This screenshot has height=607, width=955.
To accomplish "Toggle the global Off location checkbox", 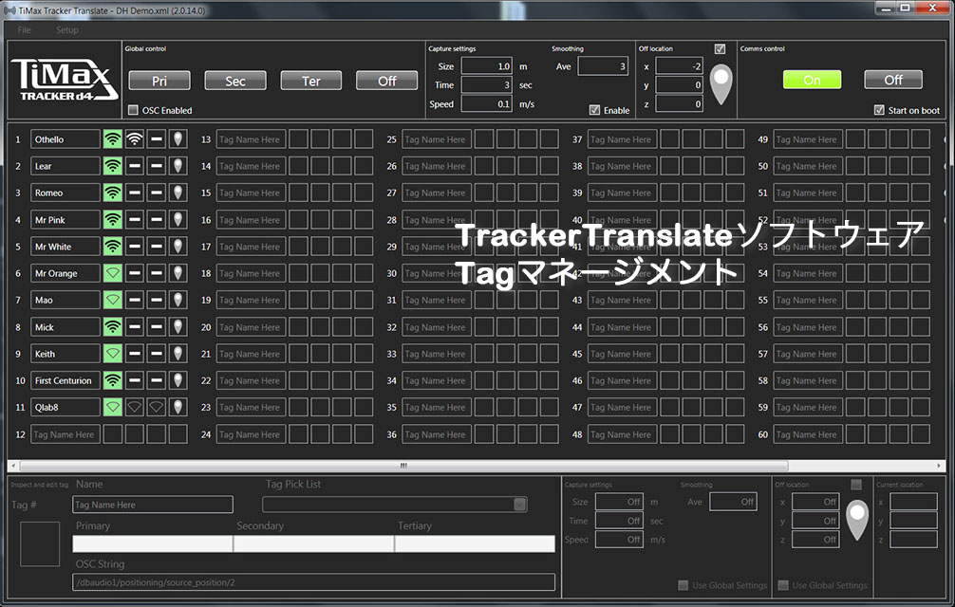I will click(720, 48).
